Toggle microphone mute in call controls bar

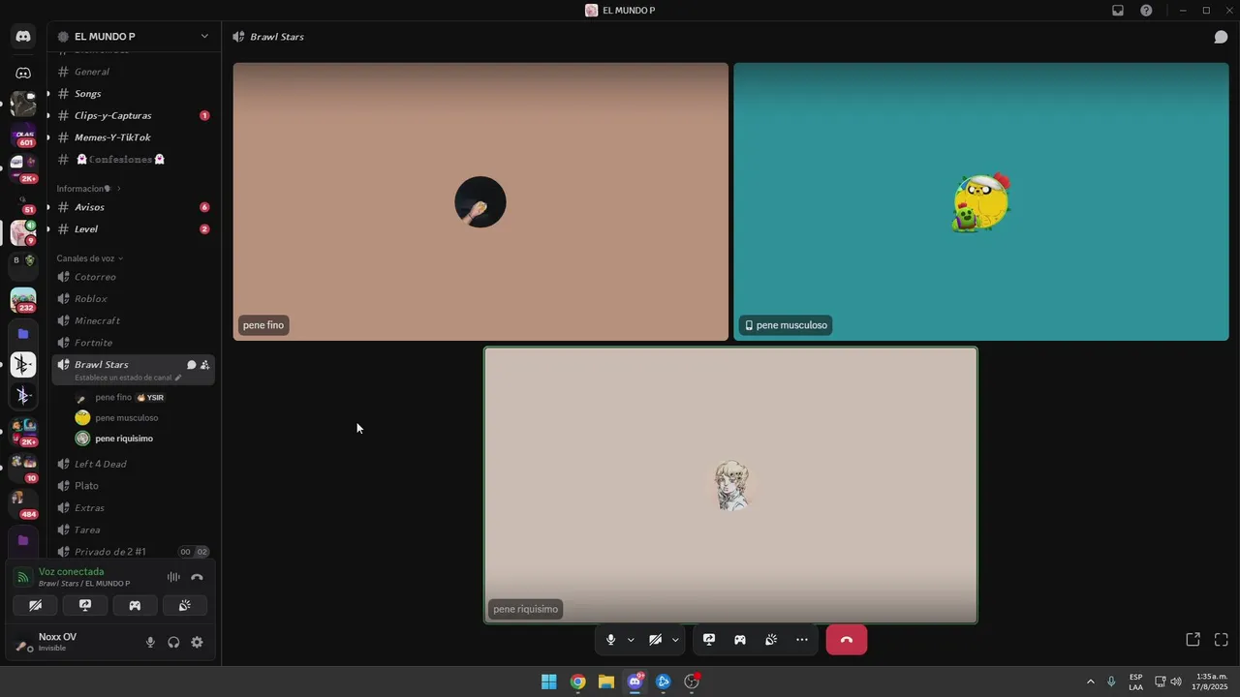point(610,640)
